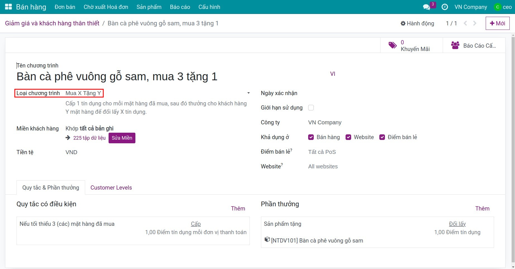The image size is (515, 269).
Task: Create a new record with Mới button
Action: tap(497, 23)
